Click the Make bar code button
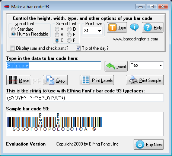The image size is (172, 156). (19, 80)
